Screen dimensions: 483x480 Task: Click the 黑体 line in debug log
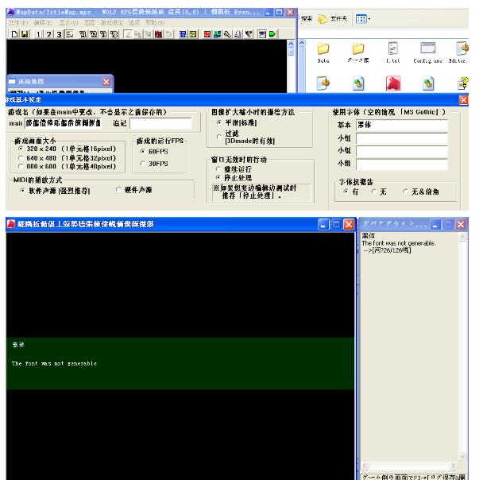pos(369,236)
